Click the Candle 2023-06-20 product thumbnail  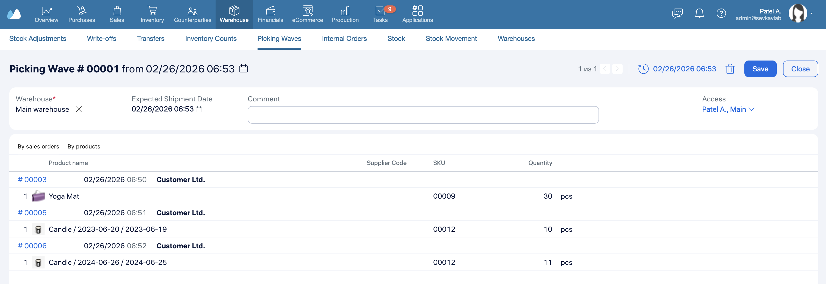38,229
